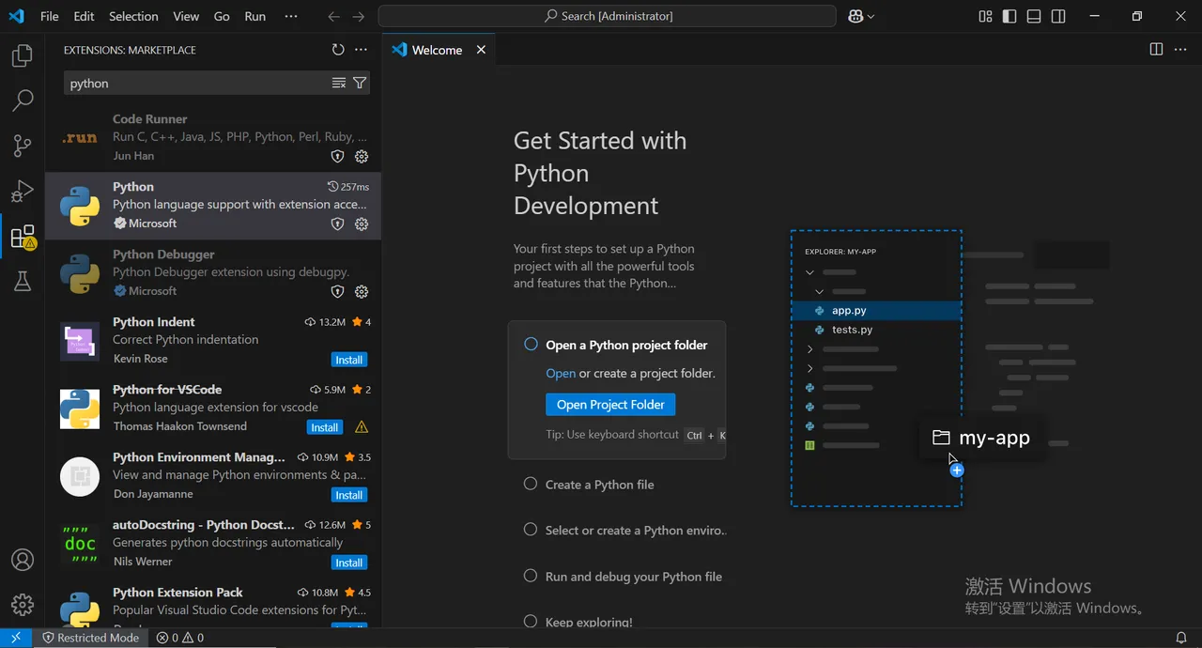Install the Python Indent extension
Image resolution: width=1202 pixels, height=648 pixels.
pos(349,360)
